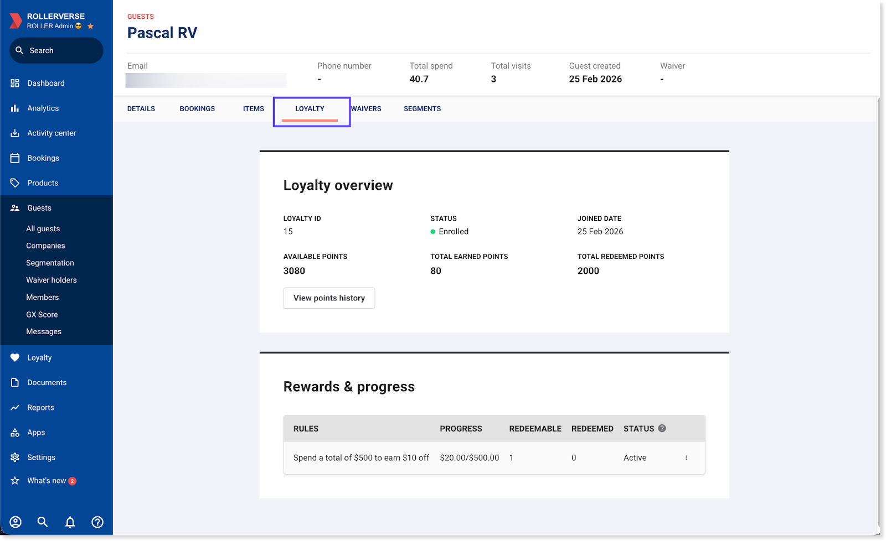Switch to the Segments tab

422,109
